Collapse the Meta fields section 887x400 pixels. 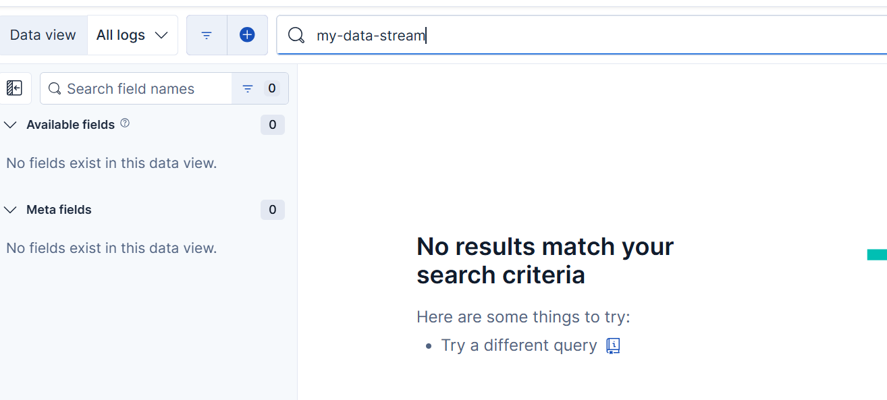pos(11,210)
